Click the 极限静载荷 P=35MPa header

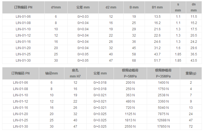coord(163,73)
